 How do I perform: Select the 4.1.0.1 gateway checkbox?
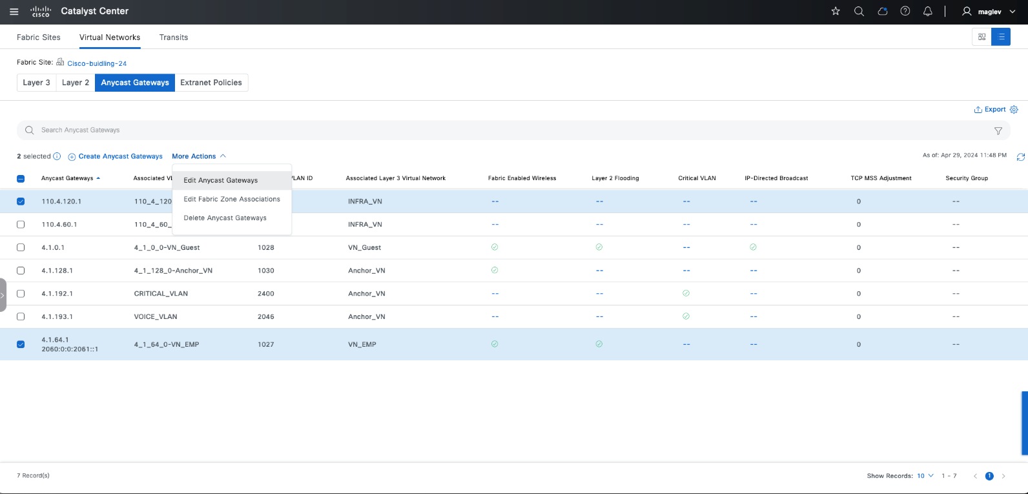click(21, 247)
